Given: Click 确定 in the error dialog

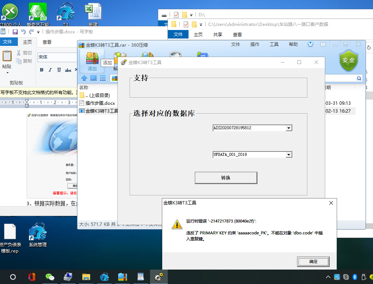Looking at the screenshot, I should tap(313, 261).
